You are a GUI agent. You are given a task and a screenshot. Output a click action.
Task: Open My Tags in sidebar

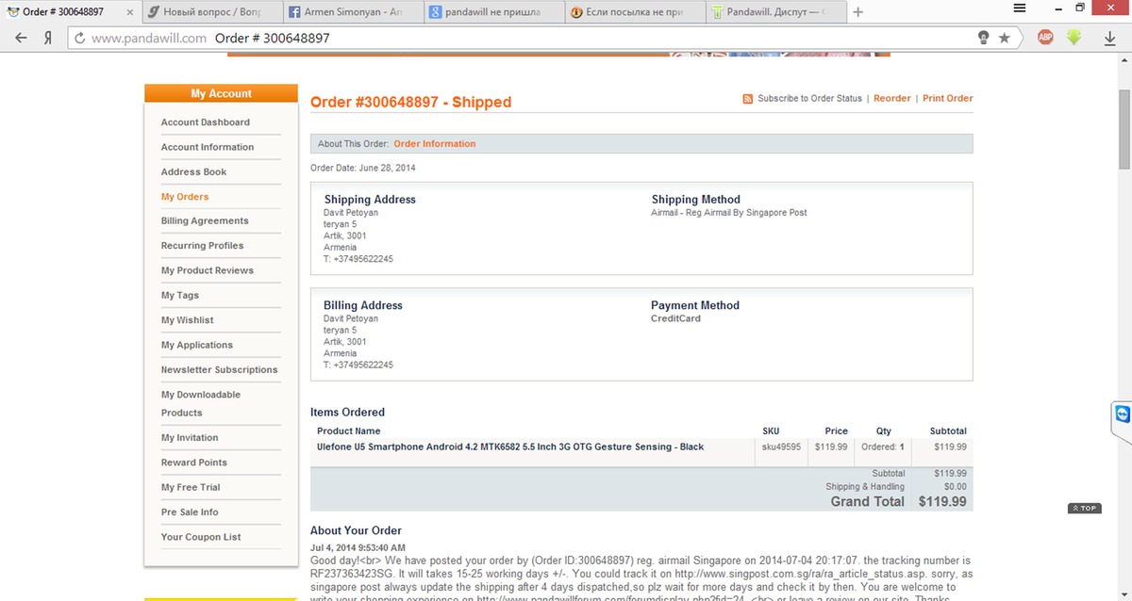tap(179, 296)
